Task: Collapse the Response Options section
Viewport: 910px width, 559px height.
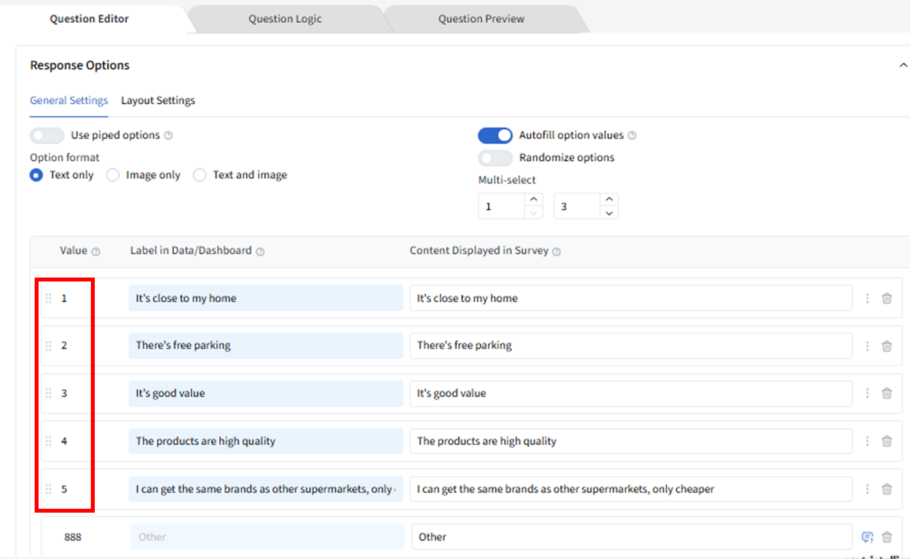Action: [903, 65]
